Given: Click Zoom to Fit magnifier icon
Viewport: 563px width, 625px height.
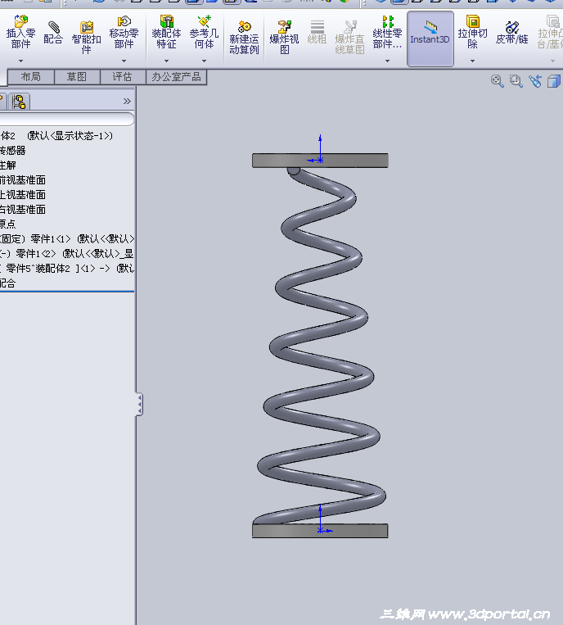Looking at the screenshot, I should tap(497, 81).
